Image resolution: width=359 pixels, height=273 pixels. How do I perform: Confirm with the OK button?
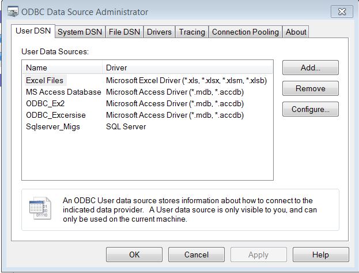click(x=134, y=255)
